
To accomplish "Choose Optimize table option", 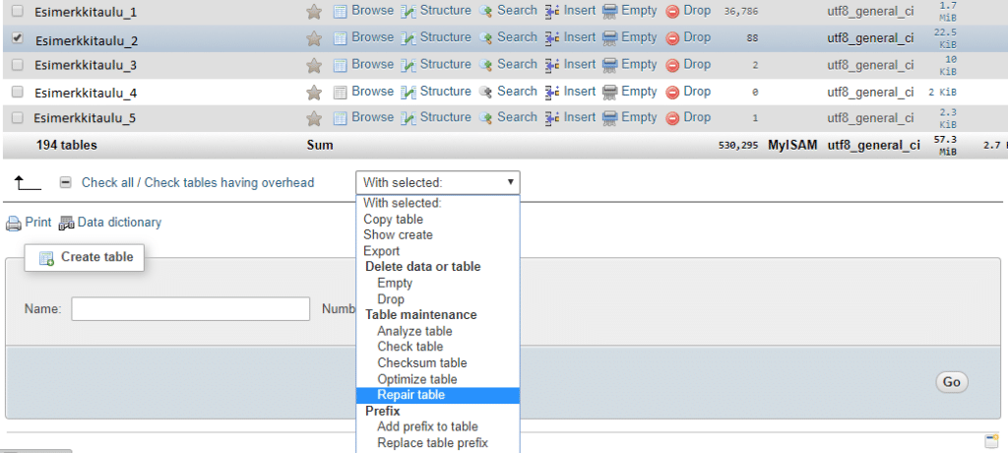I will click(416, 379).
